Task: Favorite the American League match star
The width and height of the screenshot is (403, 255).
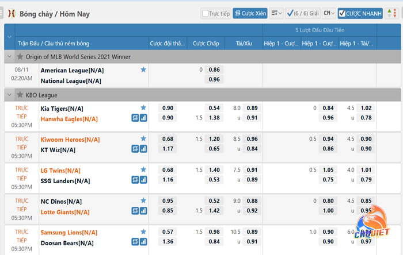Action: pos(143,69)
